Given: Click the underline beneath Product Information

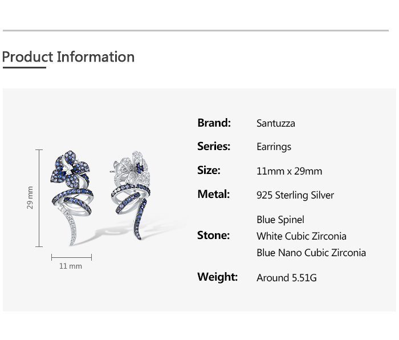Looking at the screenshot, I should click(24, 67).
